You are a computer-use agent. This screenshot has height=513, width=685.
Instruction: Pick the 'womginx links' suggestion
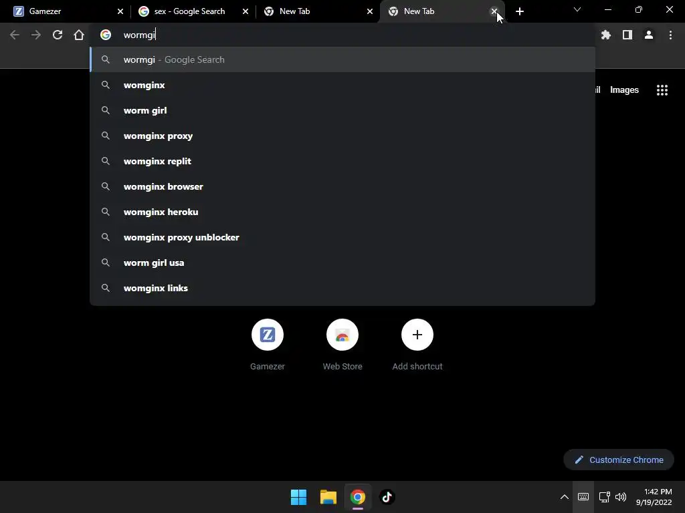342,288
